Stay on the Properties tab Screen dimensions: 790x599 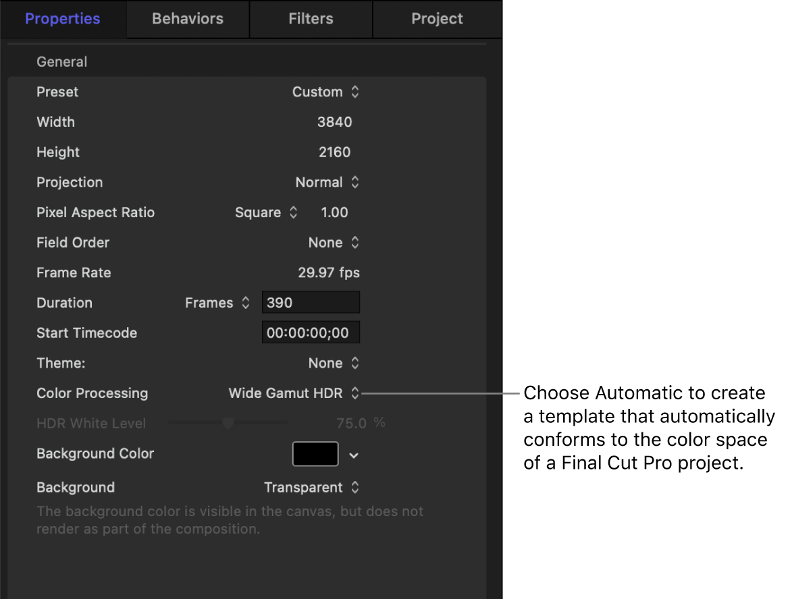tap(62, 19)
